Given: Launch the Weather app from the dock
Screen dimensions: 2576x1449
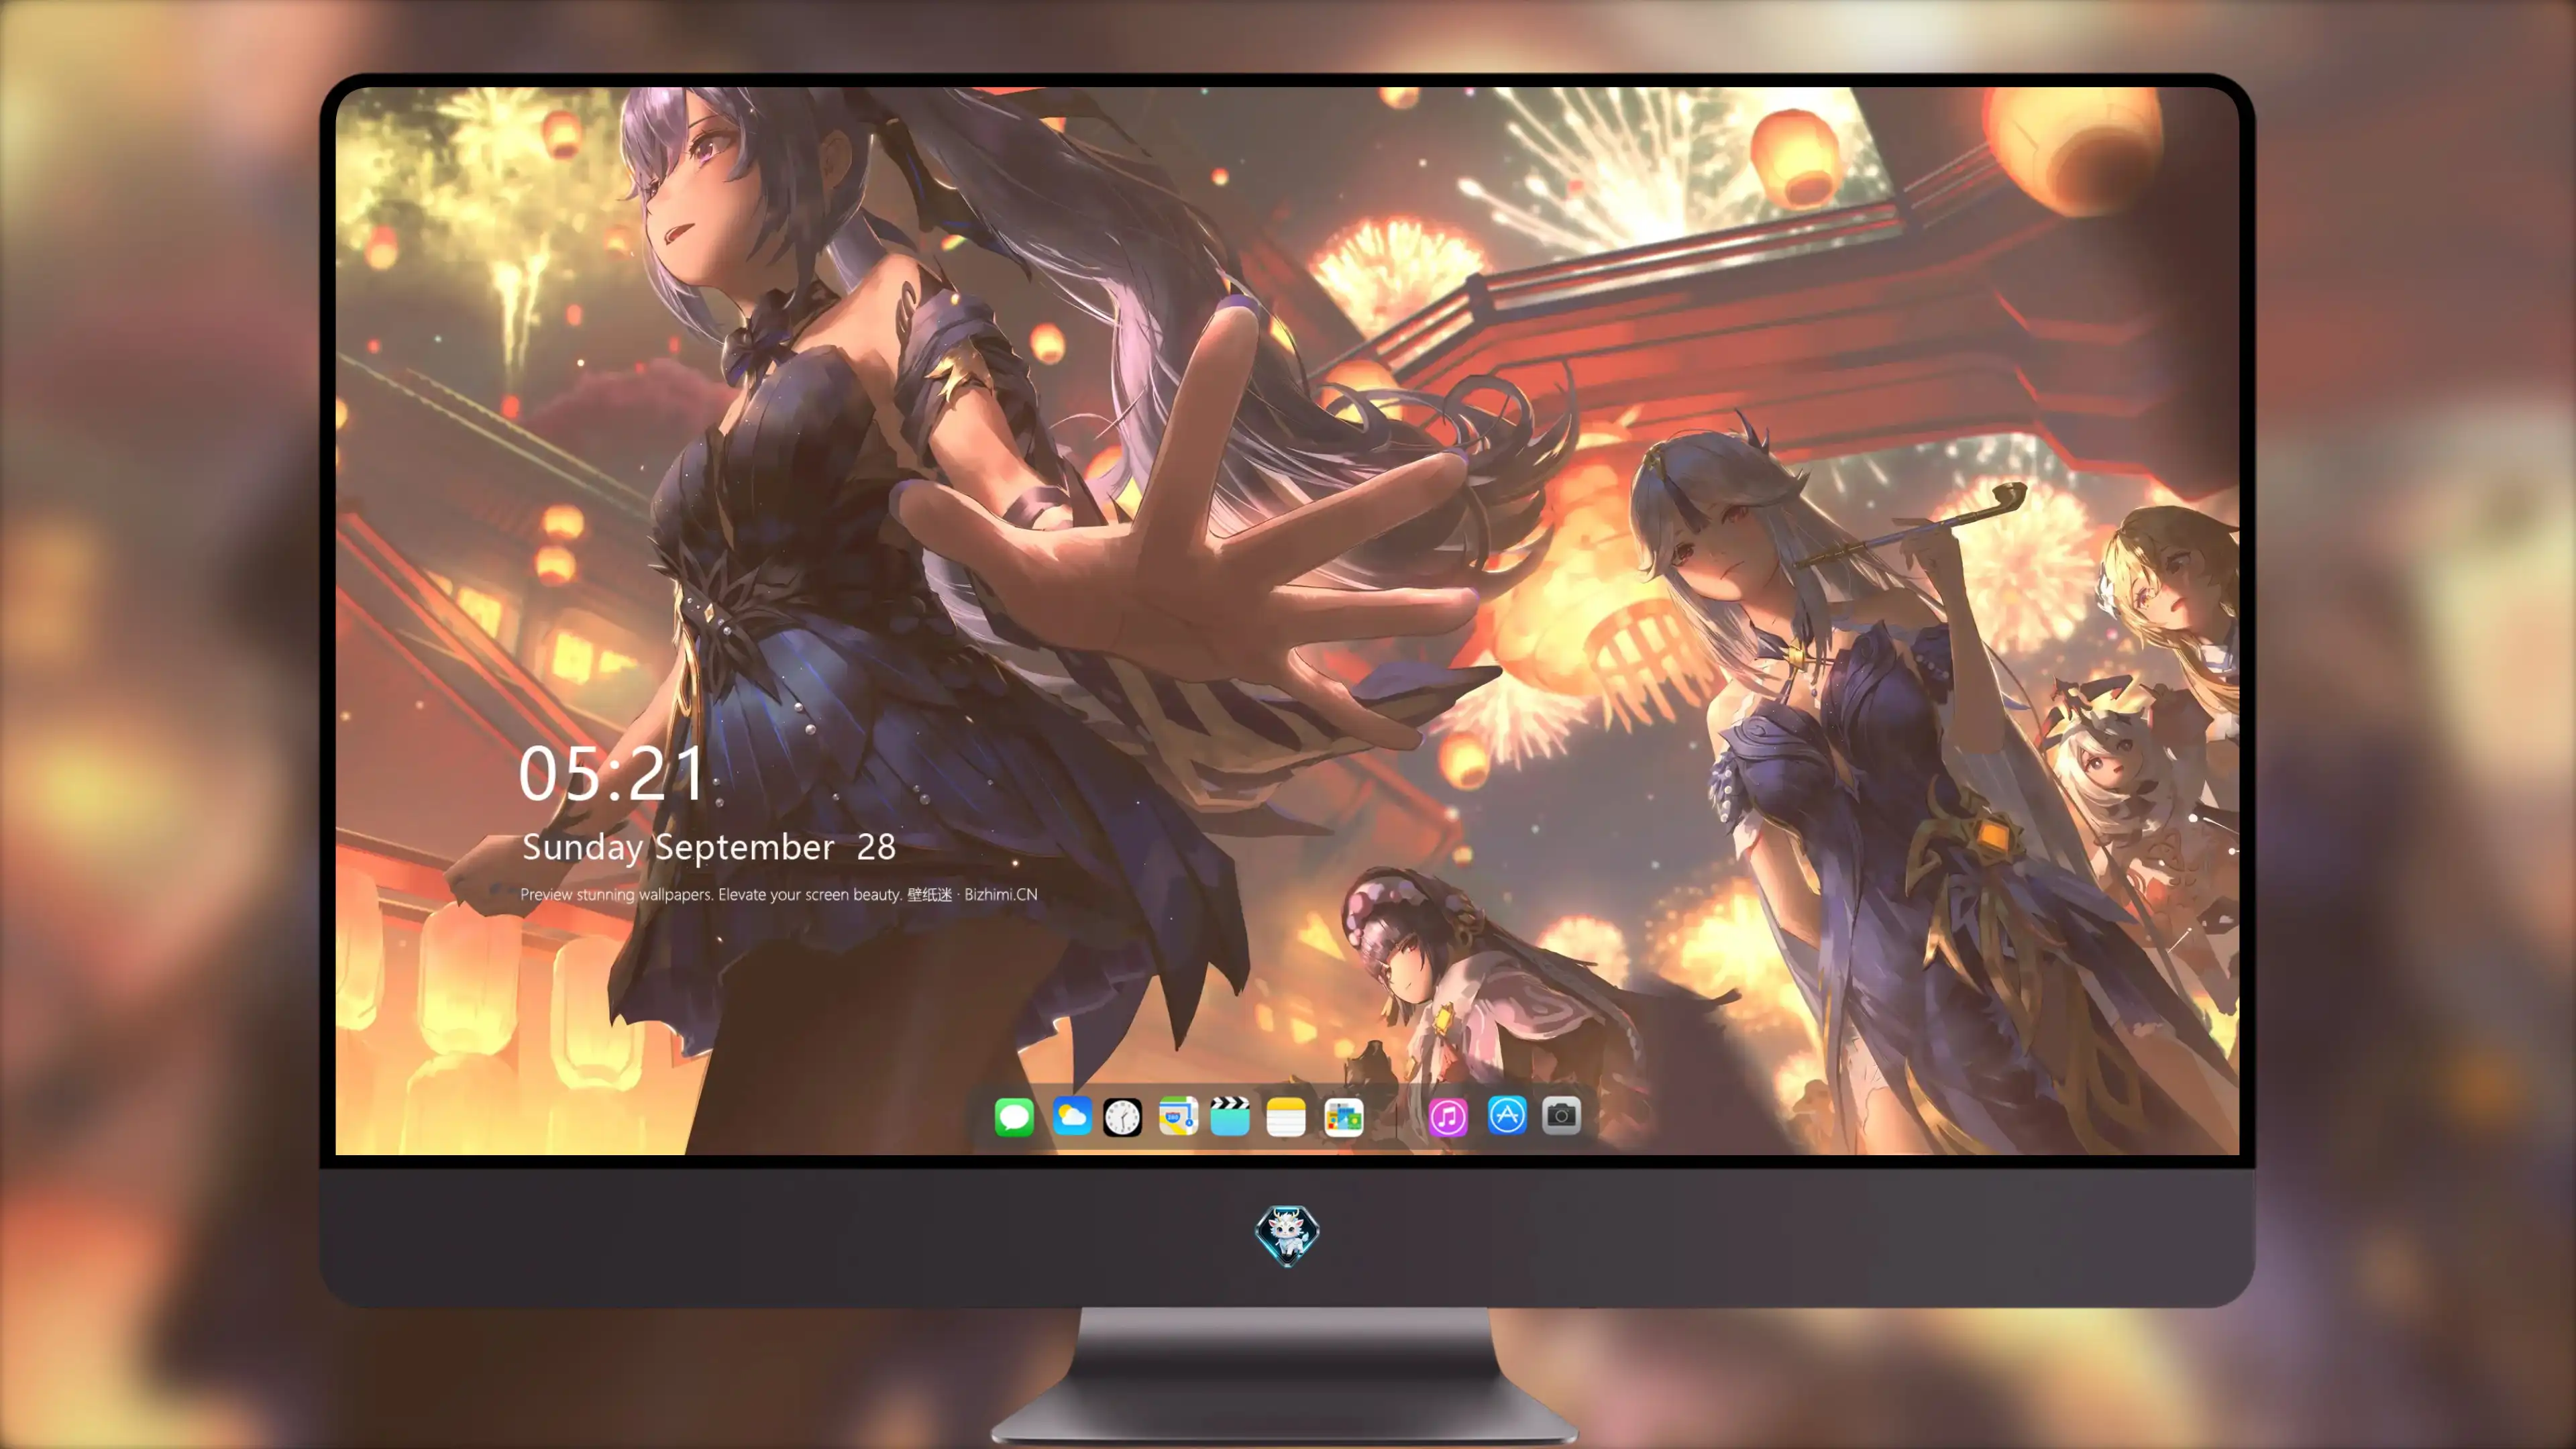Looking at the screenshot, I should coord(1072,1116).
